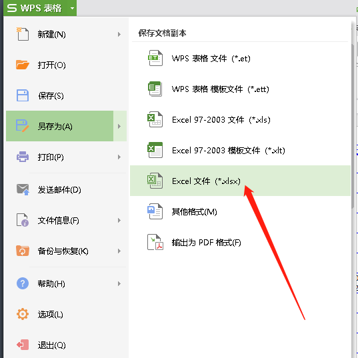Click the red exit icon

coord(23,345)
